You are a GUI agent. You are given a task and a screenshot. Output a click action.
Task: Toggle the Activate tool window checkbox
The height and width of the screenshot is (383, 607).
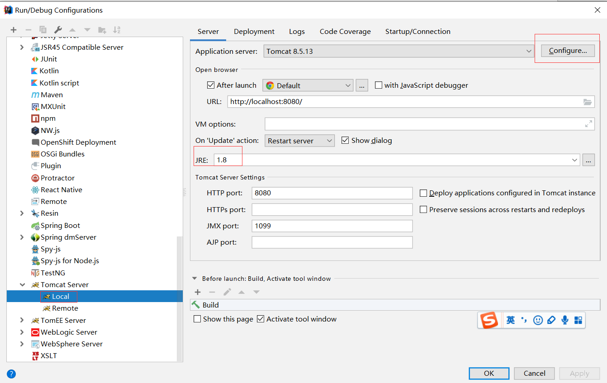(x=261, y=319)
